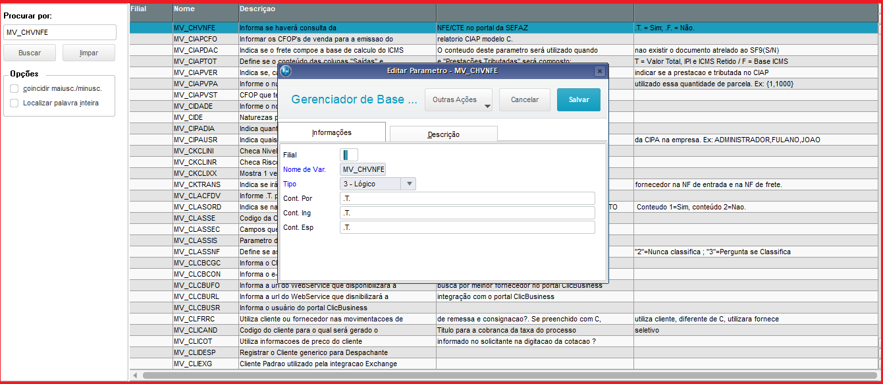Select the MV_CLASSE row

tap(504, 218)
